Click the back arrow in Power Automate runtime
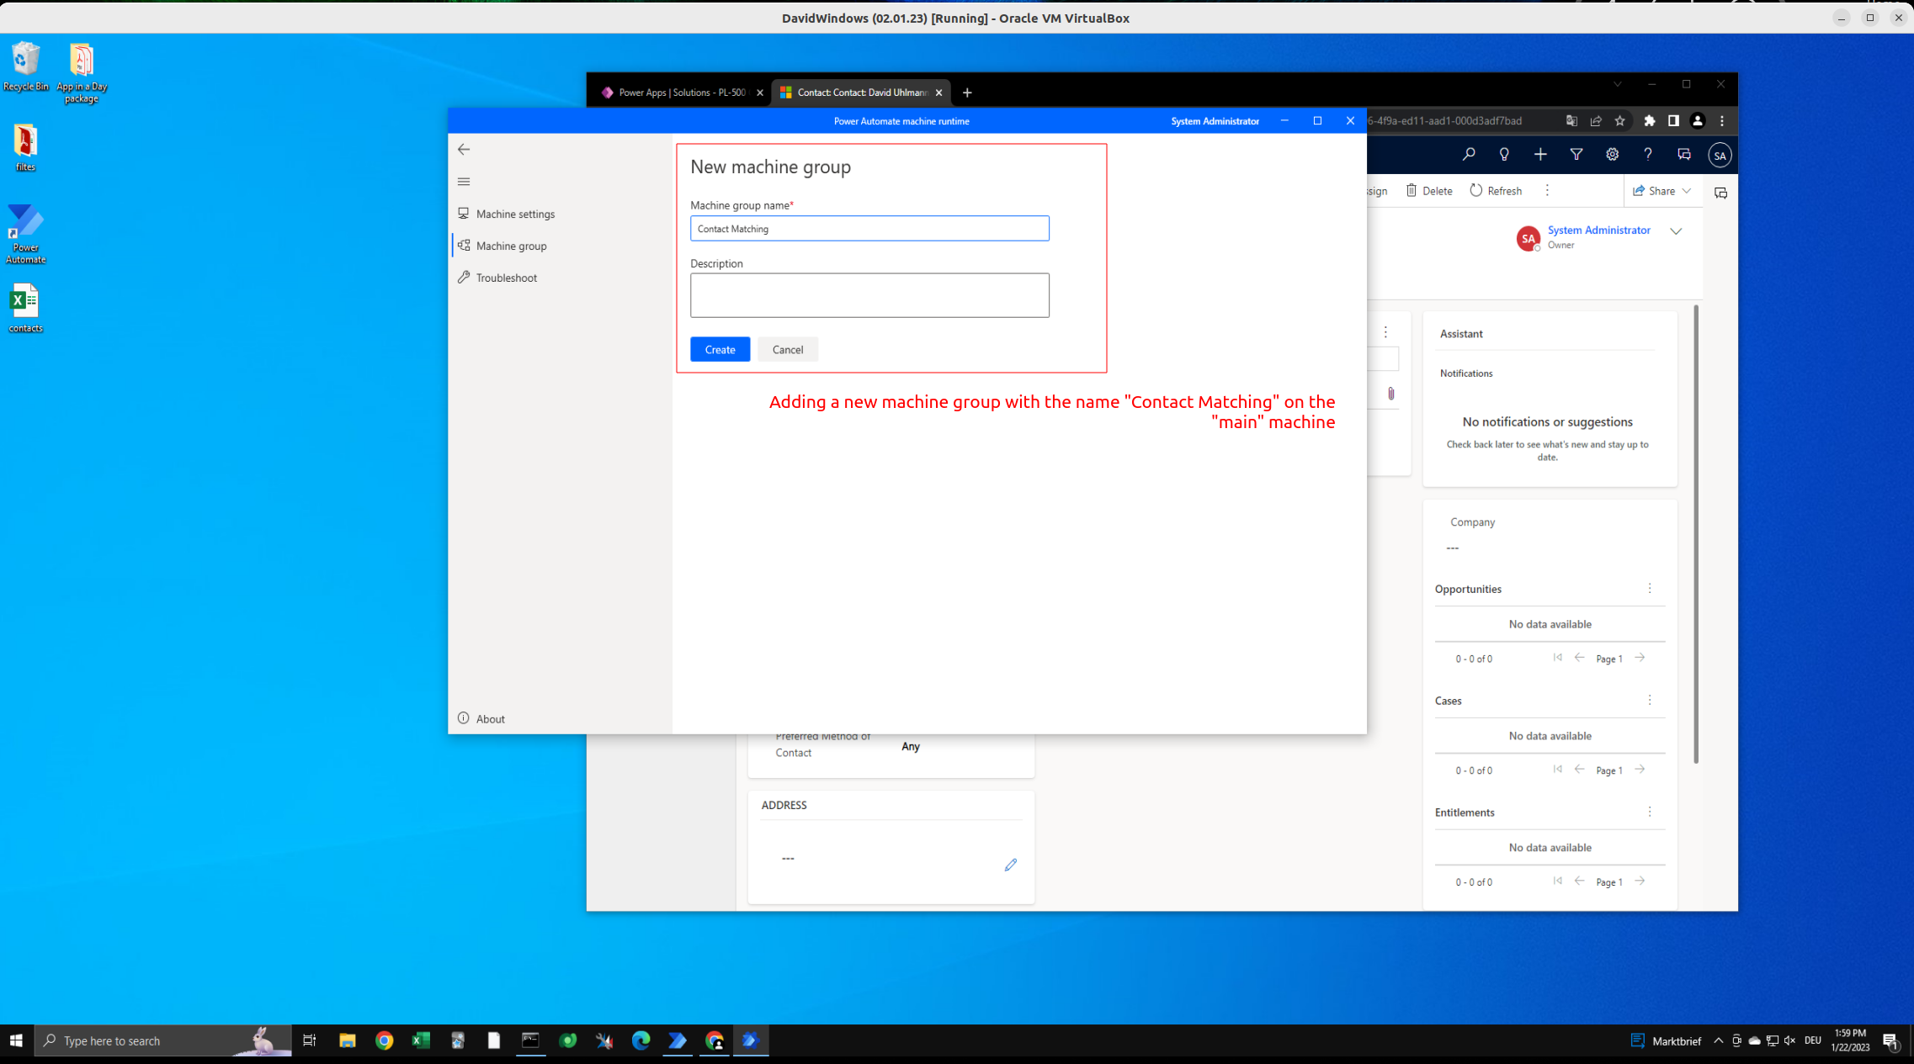Image resolution: width=1914 pixels, height=1064 pixels. click(x=464, y=150)
